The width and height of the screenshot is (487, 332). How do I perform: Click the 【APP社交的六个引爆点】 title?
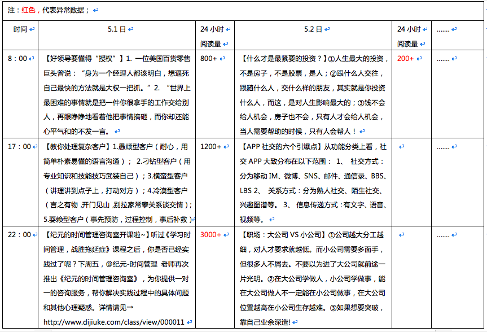point(279,146)
